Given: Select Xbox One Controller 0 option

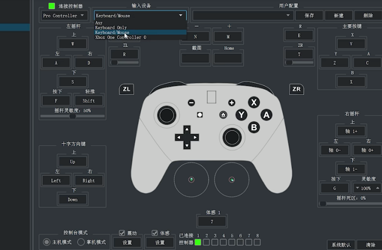Looking at the screenshot, I should 121,38.
